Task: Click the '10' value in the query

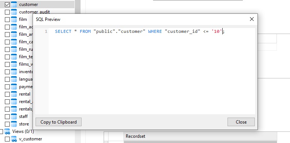Action: pos(217,31)
